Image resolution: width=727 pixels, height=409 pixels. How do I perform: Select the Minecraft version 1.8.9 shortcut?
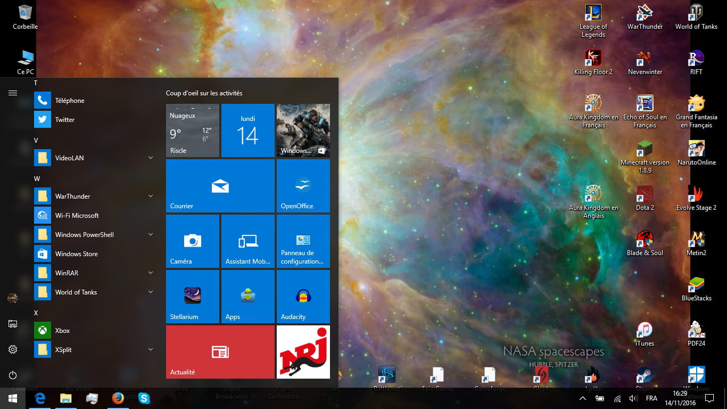coord(645,157)
